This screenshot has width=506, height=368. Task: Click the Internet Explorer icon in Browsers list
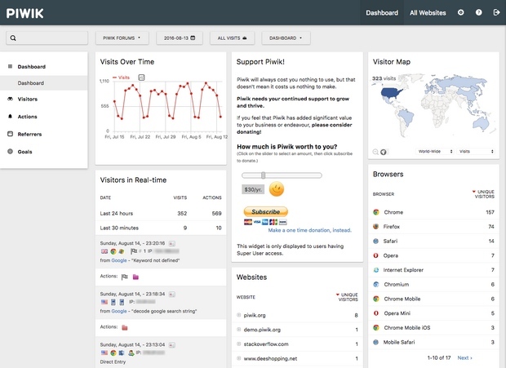coord(376,270)
